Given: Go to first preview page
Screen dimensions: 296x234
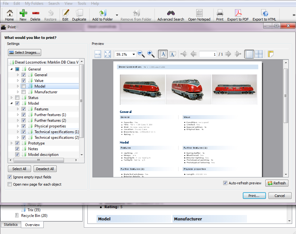Looking at the screenshot, I should 184,54.
